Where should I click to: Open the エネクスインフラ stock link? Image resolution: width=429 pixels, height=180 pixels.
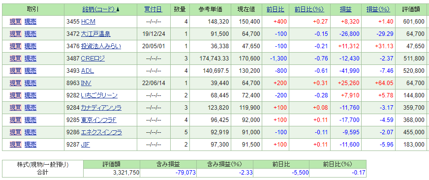(x=101, y=132)
